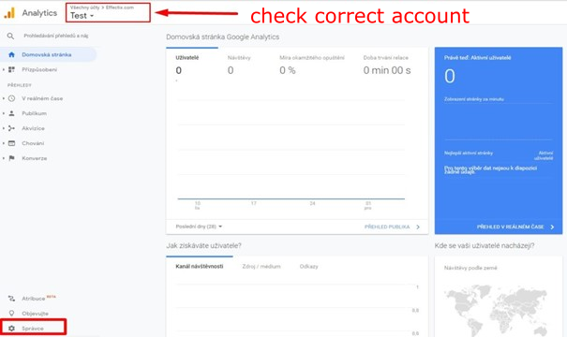Image resolution: width=567 pixels, height=337 pixels.
Task: Click the Domovská stránka Google Analytics heading
Action: (x=223, y=37)
